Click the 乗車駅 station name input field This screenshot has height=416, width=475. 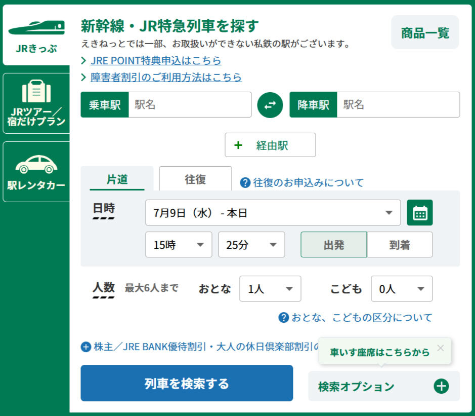click(x=190, y=105)
